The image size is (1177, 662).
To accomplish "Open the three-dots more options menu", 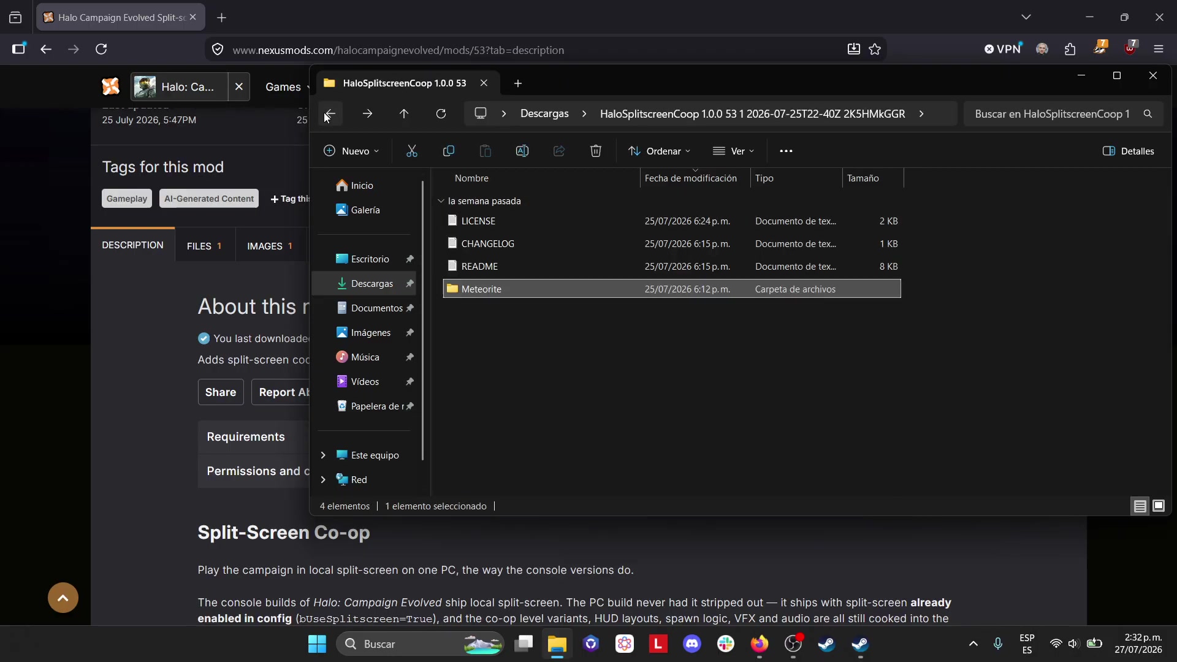I will point(786,151).
